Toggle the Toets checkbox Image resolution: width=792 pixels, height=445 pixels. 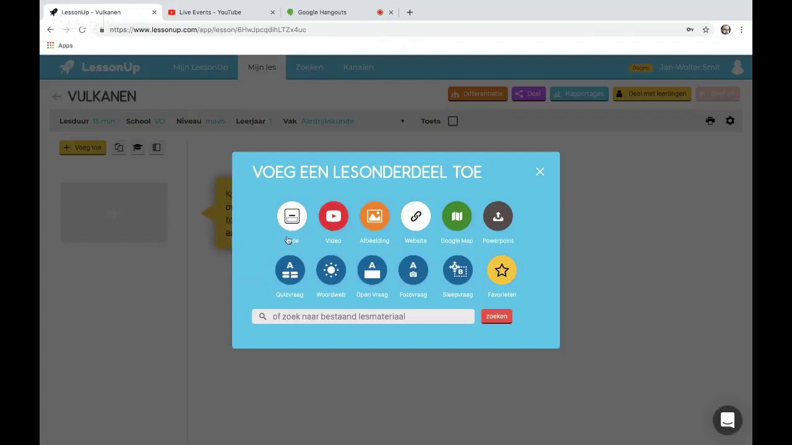tap(453, 121)
